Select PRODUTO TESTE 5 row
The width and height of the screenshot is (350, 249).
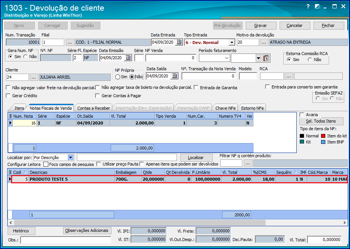179,179
